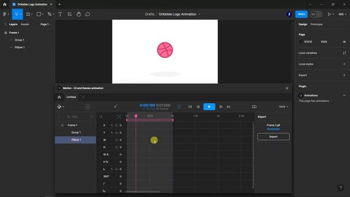Play the animation
Screen dimensions: 350x197
click(209, 107)
